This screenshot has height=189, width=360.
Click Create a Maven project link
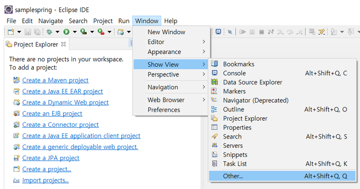[x=55, y=80]
